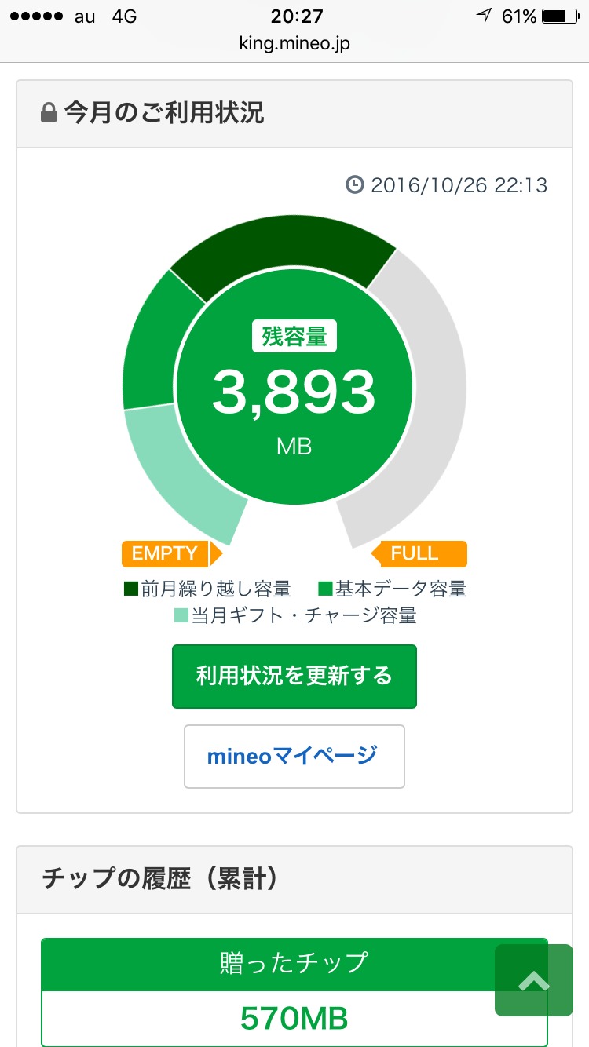Tap the lock icon beside 今月のご利用状況

click(x=49, y=114)
